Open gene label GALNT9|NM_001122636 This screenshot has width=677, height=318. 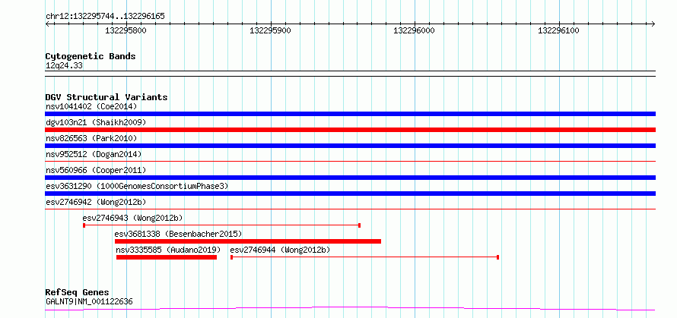(x=89, y=301)
